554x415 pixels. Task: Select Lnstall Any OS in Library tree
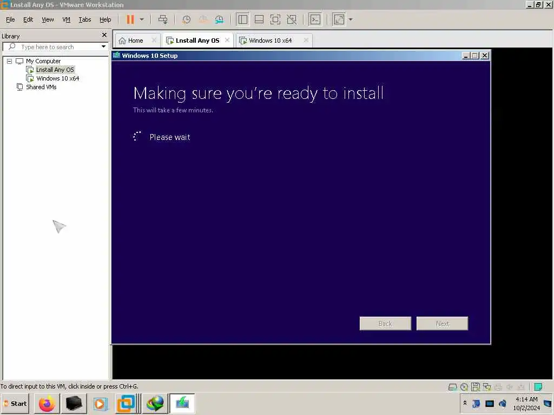click(55, 70)
